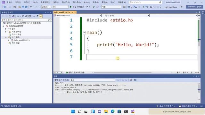Click the no-issues-found status indicator

[75, 73]
